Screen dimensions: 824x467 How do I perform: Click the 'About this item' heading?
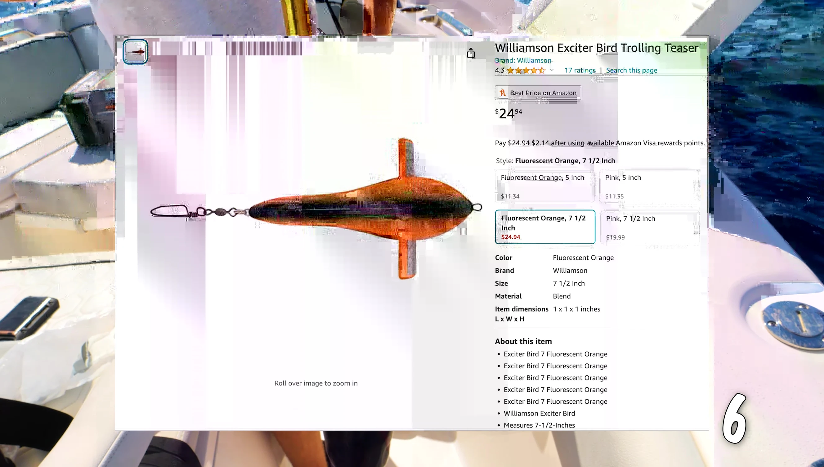click(x=523, y=341)
